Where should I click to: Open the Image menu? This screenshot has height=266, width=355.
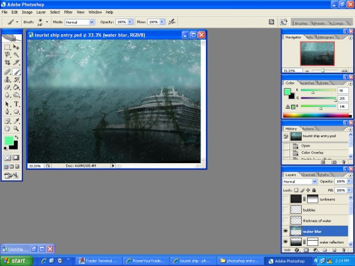pyautogui.click(x=27, y=12)
